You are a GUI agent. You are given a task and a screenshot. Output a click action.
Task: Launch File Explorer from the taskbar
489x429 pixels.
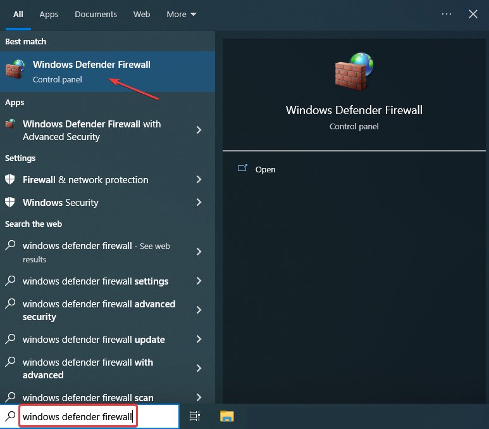point(226,416)
